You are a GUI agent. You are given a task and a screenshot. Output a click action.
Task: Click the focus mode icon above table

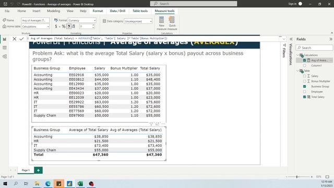click(x=157, y=124)
